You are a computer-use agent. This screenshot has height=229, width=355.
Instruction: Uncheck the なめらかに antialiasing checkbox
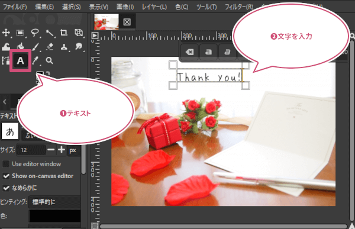pos(6,188)
